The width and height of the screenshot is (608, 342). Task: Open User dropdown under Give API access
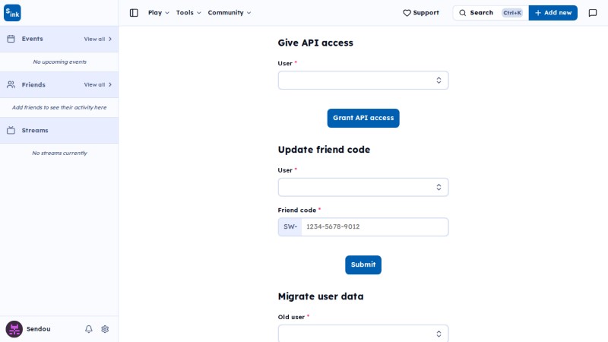(363, 81)
